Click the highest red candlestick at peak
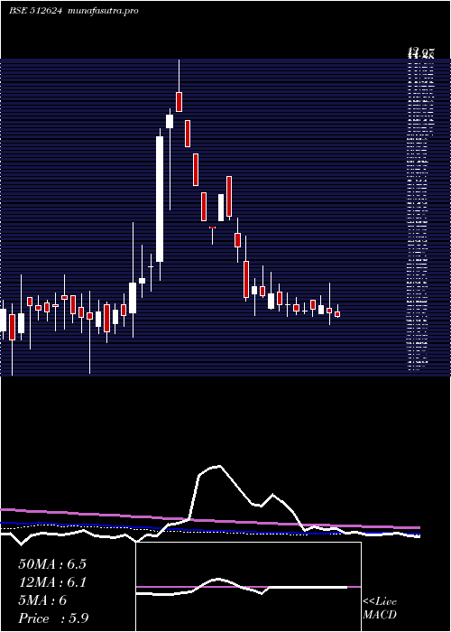Screen dimensions: 451x632 pos(179,102)
